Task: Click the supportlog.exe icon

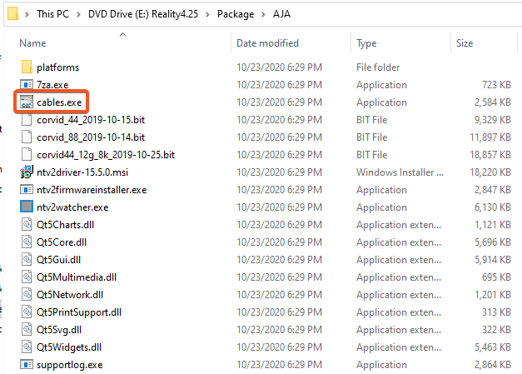Action: point(26,364)
